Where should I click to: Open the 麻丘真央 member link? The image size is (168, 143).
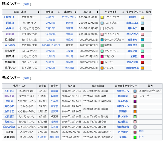(x=10, y=45)
